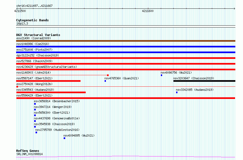Open the nsv527866 (Shaikh2009) label
This screenshot has height=160, width=243.
(35, 61)
